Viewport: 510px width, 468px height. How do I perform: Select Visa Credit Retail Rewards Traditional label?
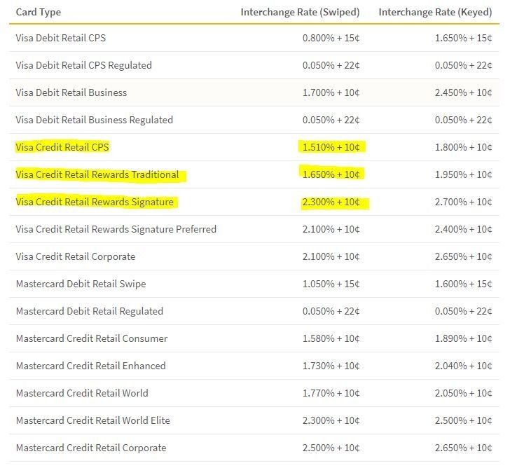tap(97, 174)
